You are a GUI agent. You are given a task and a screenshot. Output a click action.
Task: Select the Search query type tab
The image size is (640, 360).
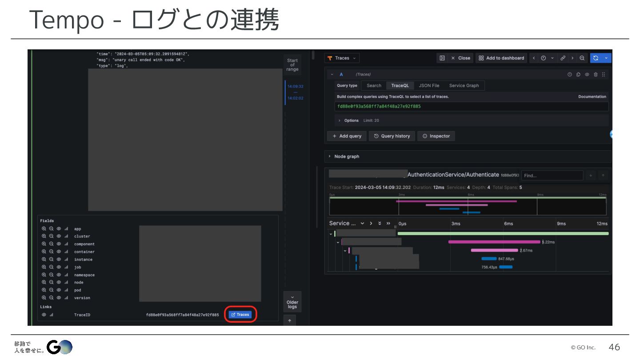coord(374,86)
